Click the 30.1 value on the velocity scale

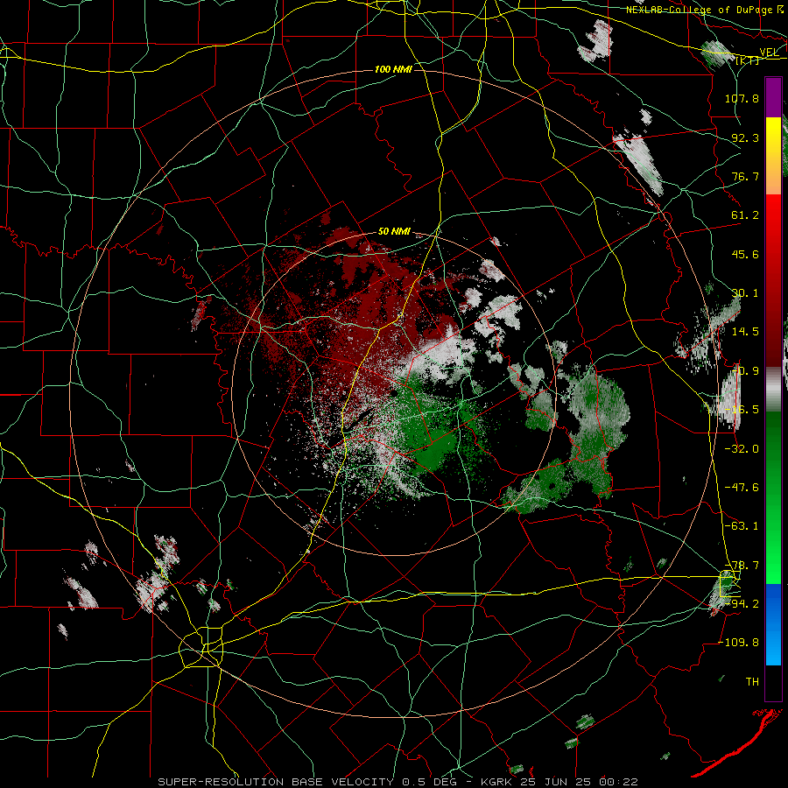coord(745,293)
